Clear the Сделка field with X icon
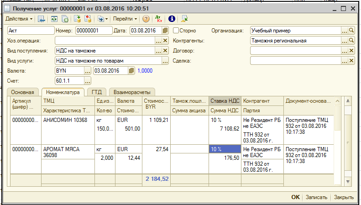The width and height of the screenshot is (361, 205). [351, 61]
